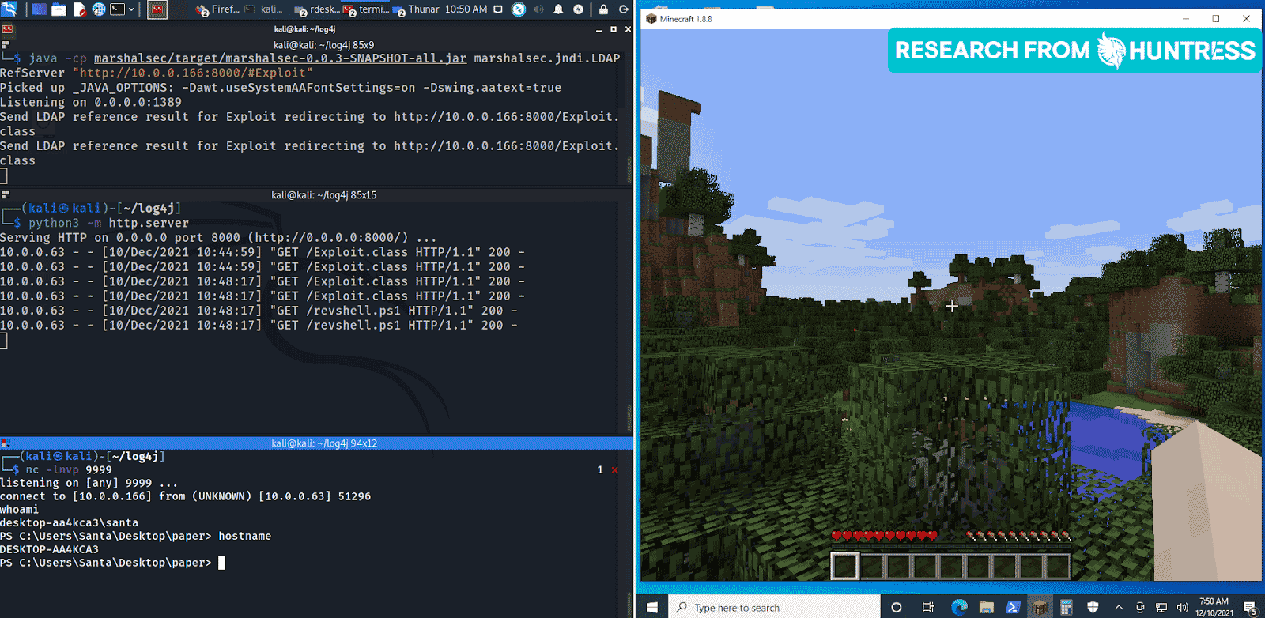The height and width of the screenshot is (618, 1265).
Task: Open the network tray icon in Windows
Action: click(1161, 607)
